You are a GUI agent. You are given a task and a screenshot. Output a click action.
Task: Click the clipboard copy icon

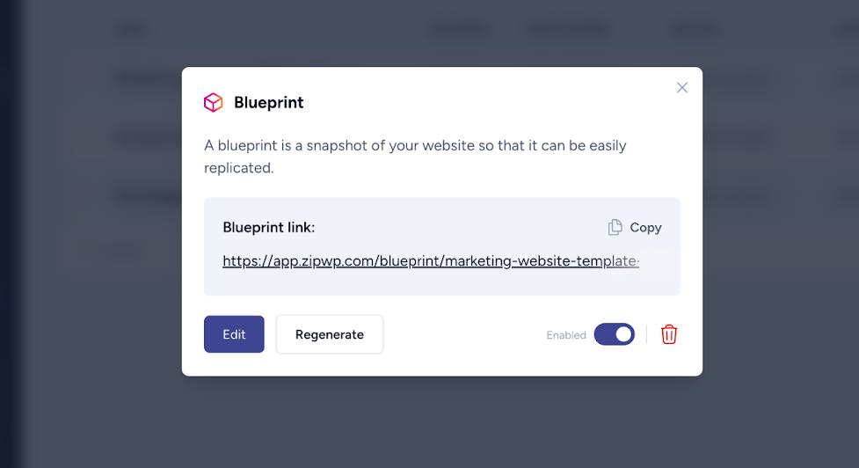[x=615, y=227]
